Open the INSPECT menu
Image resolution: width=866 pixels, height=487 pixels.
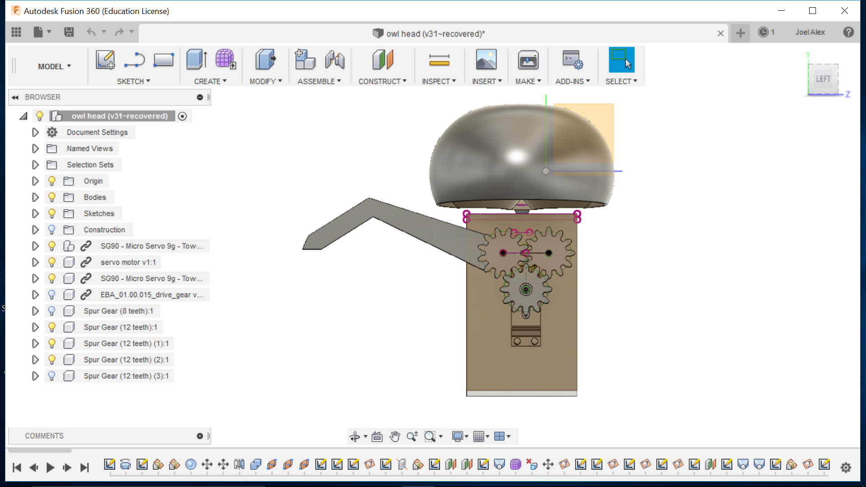pyautogui.click(x=438, y=81)
